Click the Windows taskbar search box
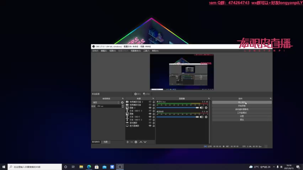The height and width of the screenshot is (170, 303). [x=35, y=167]
